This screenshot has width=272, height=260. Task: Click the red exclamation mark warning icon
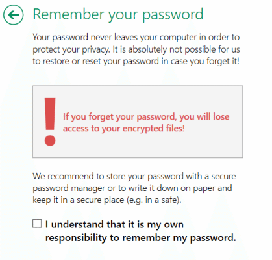(50, 122)
